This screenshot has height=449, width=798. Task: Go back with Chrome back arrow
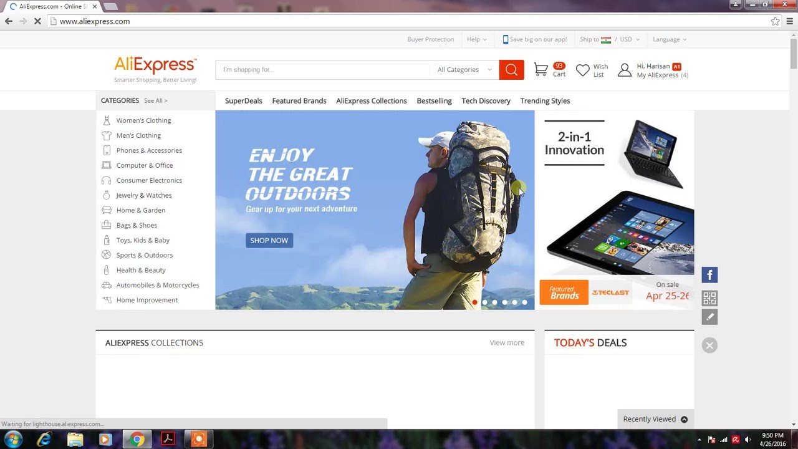9,21
